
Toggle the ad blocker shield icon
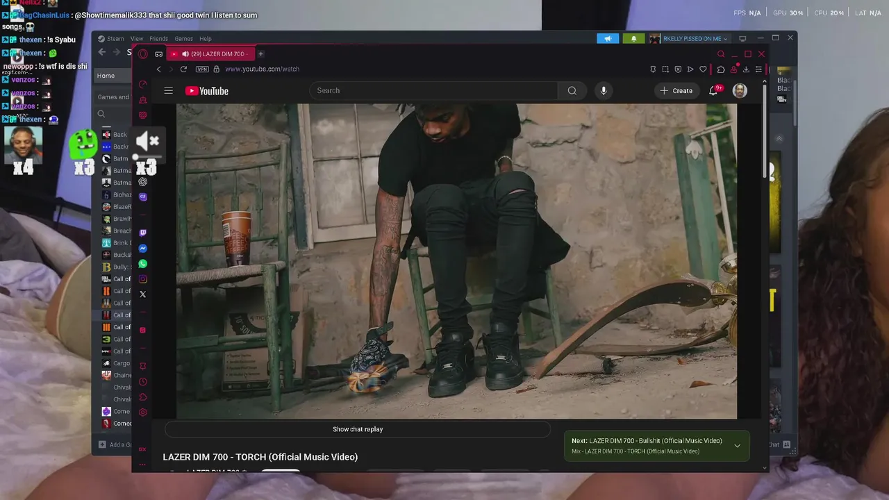[x=678, y=69]
